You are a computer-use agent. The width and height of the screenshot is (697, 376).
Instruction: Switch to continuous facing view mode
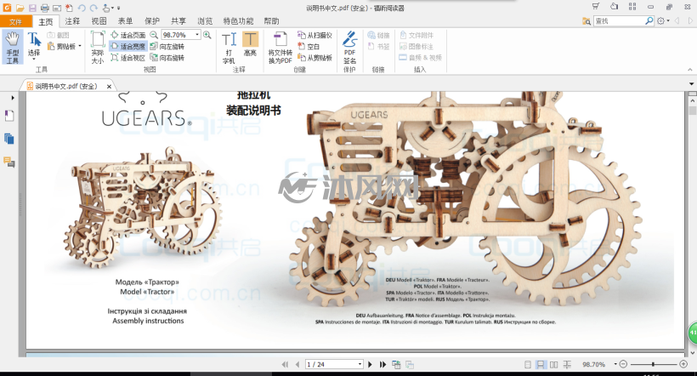pyautogui.click(x=567, y=364)
